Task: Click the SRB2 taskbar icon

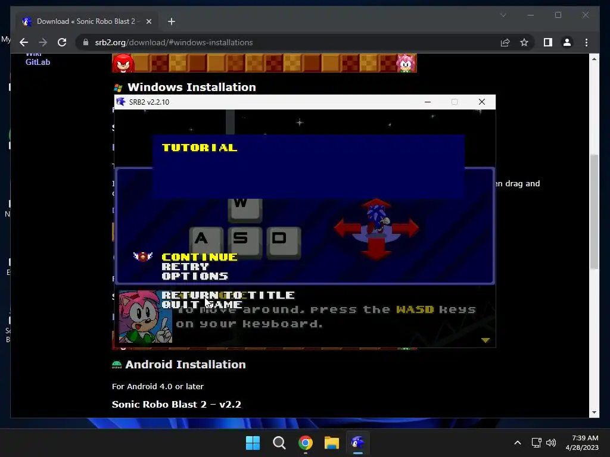Action: (358, 443)
